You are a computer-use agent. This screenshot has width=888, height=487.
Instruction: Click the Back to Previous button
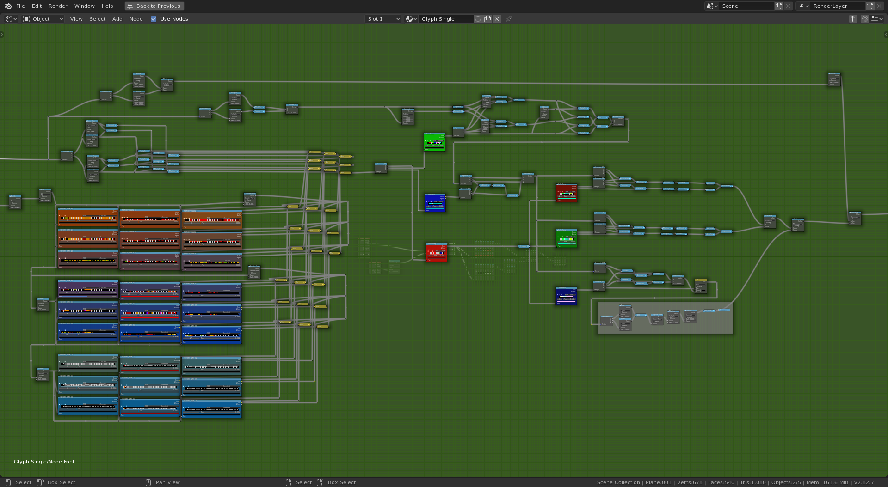coord(154,6)
